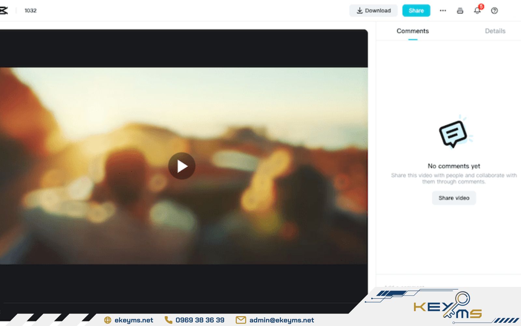Open more options via the ellipsis icon
Screen dimensions: 521x326
443,11
